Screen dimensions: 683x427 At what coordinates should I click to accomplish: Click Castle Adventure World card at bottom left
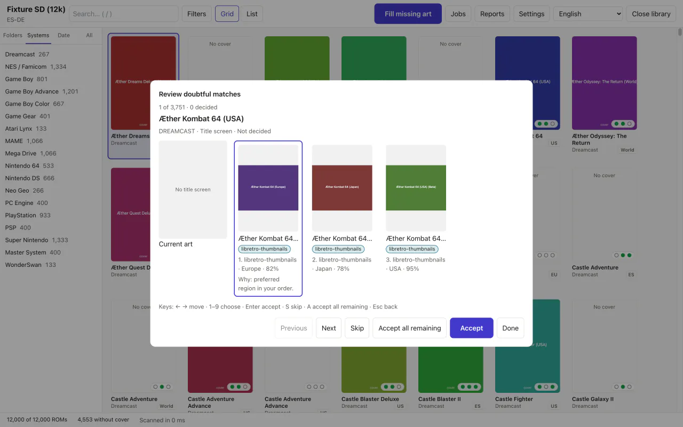143,354
